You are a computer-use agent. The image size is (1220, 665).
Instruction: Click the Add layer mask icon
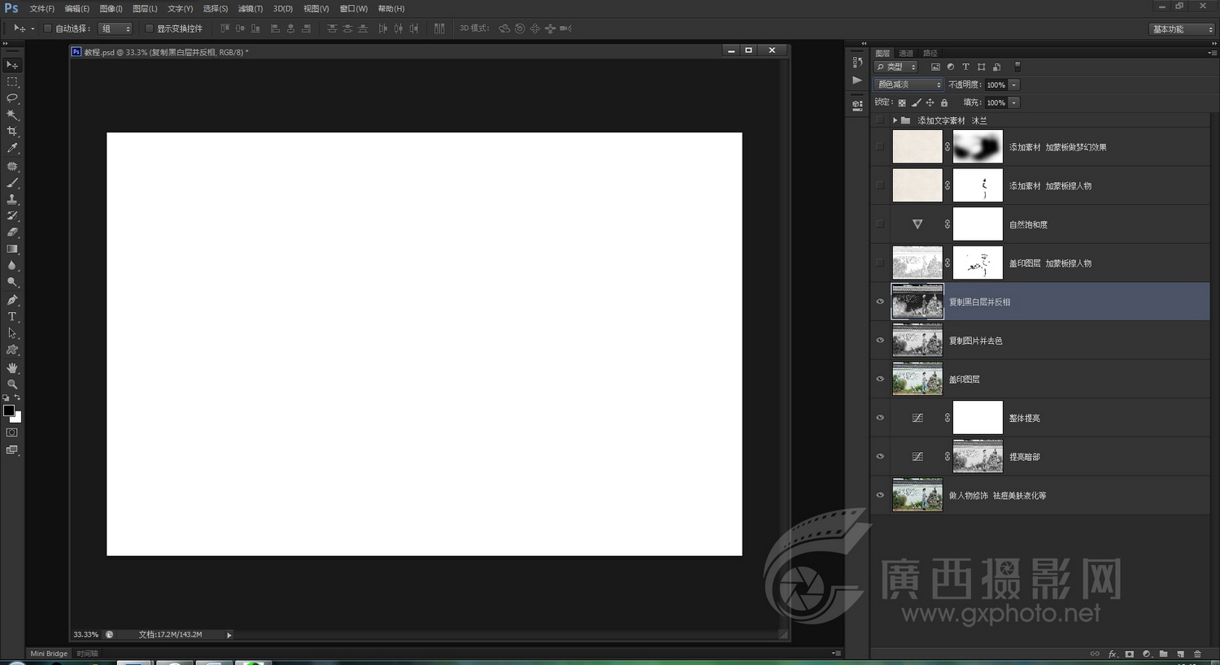pos(1130,654)
